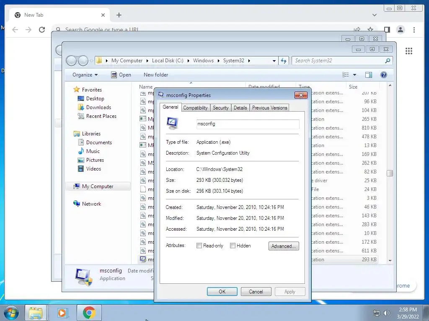Toggle the Hidden attribute checkbox
Screen dimensions: 429x321
pos(233,246)
